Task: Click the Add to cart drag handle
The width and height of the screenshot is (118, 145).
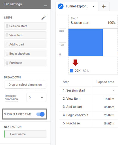Action: pyautogui.click(x=7, y=44)
